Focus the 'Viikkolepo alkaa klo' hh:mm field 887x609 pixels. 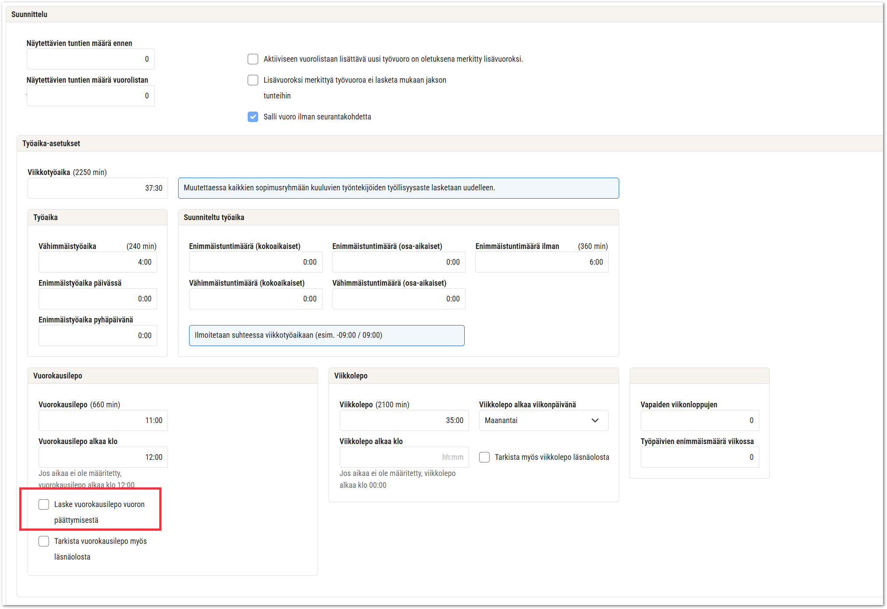403,457
